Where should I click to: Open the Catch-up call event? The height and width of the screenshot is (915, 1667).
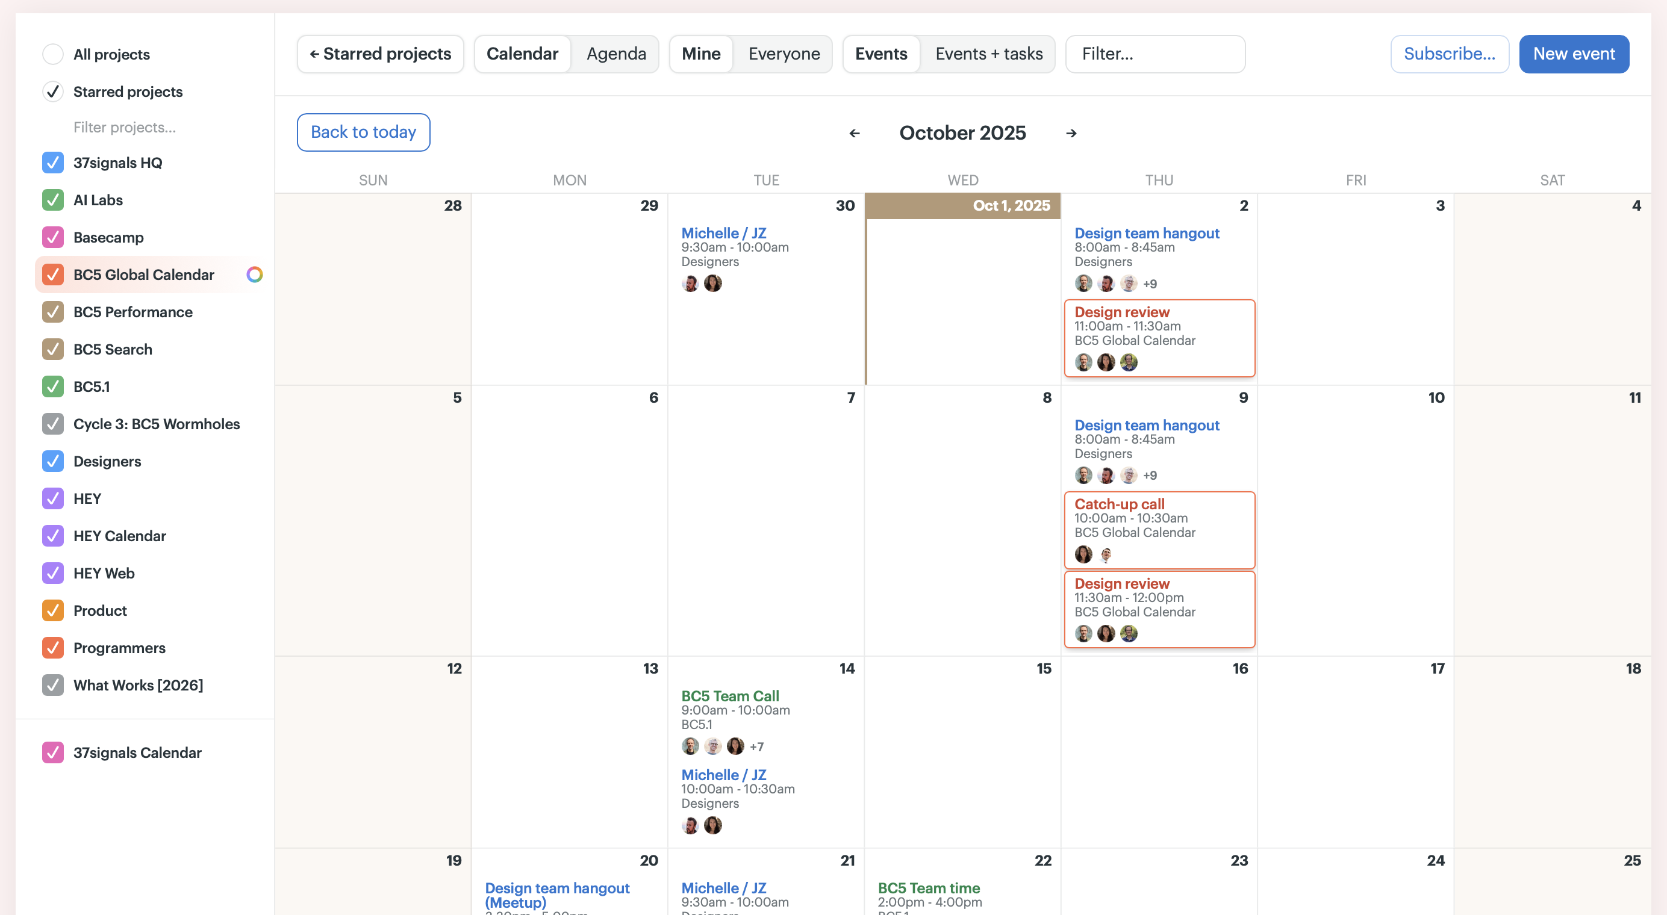1120,504
